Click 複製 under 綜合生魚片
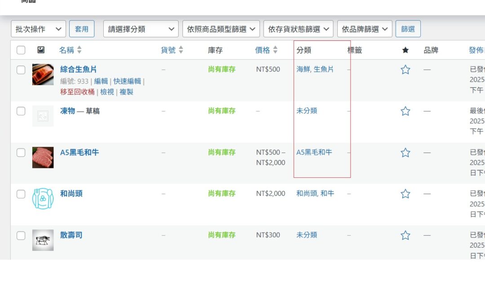The image size is (485, 303). click(126, 92)
